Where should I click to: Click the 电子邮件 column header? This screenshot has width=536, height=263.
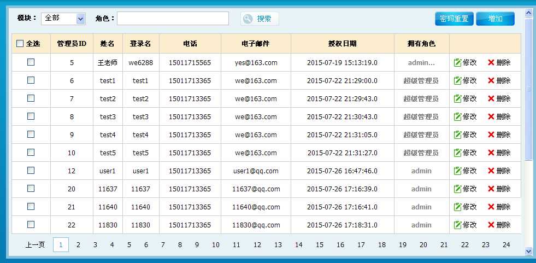(256, 43)
